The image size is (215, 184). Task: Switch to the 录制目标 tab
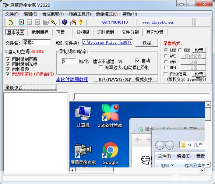(40, 32)
